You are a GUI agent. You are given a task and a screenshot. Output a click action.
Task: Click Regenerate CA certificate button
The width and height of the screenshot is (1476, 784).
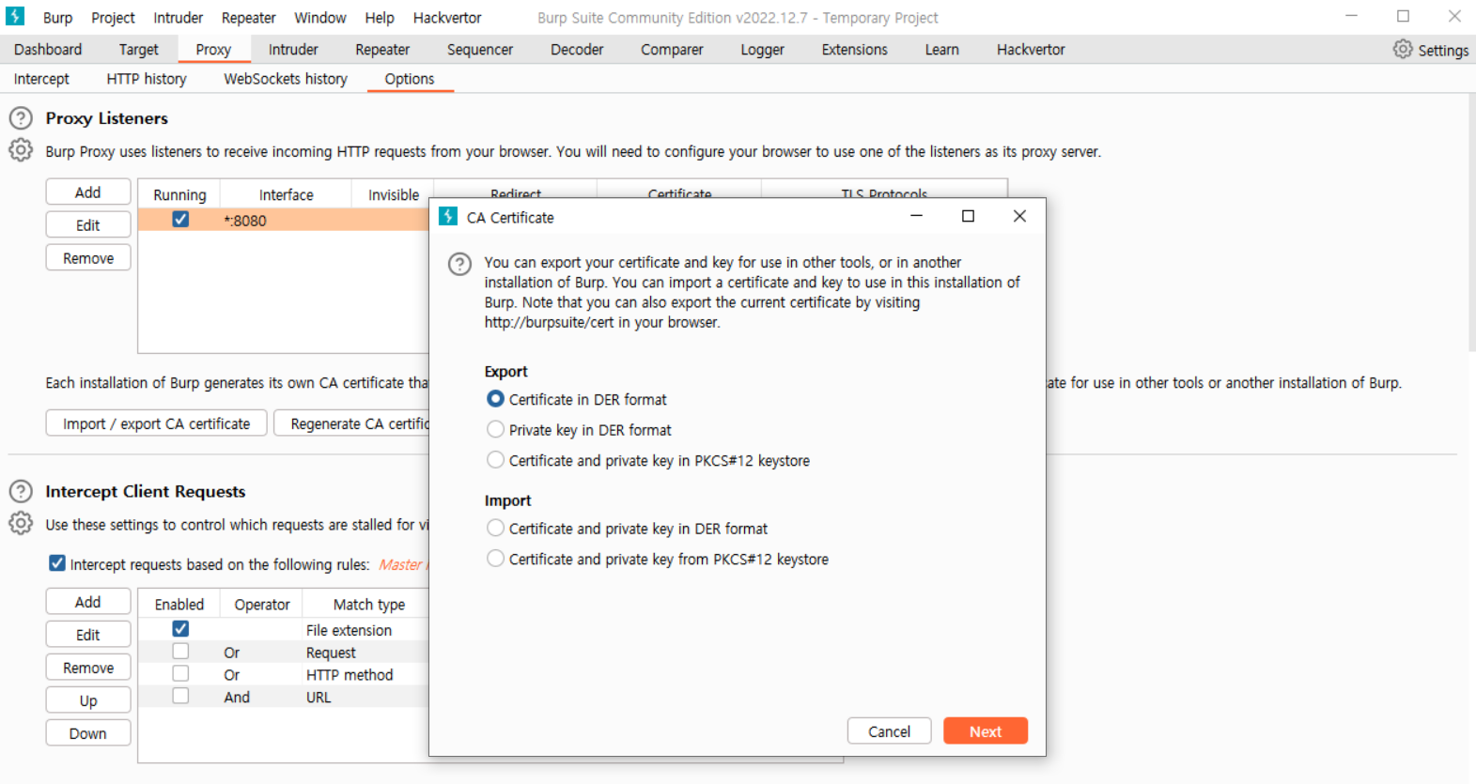point(352,423)
